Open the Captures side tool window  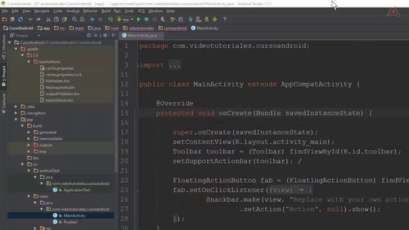point(4,103)
